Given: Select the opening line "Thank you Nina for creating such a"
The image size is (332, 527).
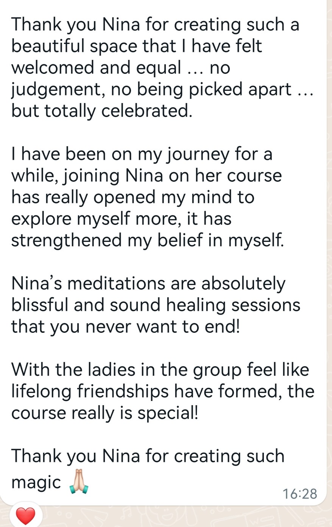Looking at the screenshot, I should (155, 25).
